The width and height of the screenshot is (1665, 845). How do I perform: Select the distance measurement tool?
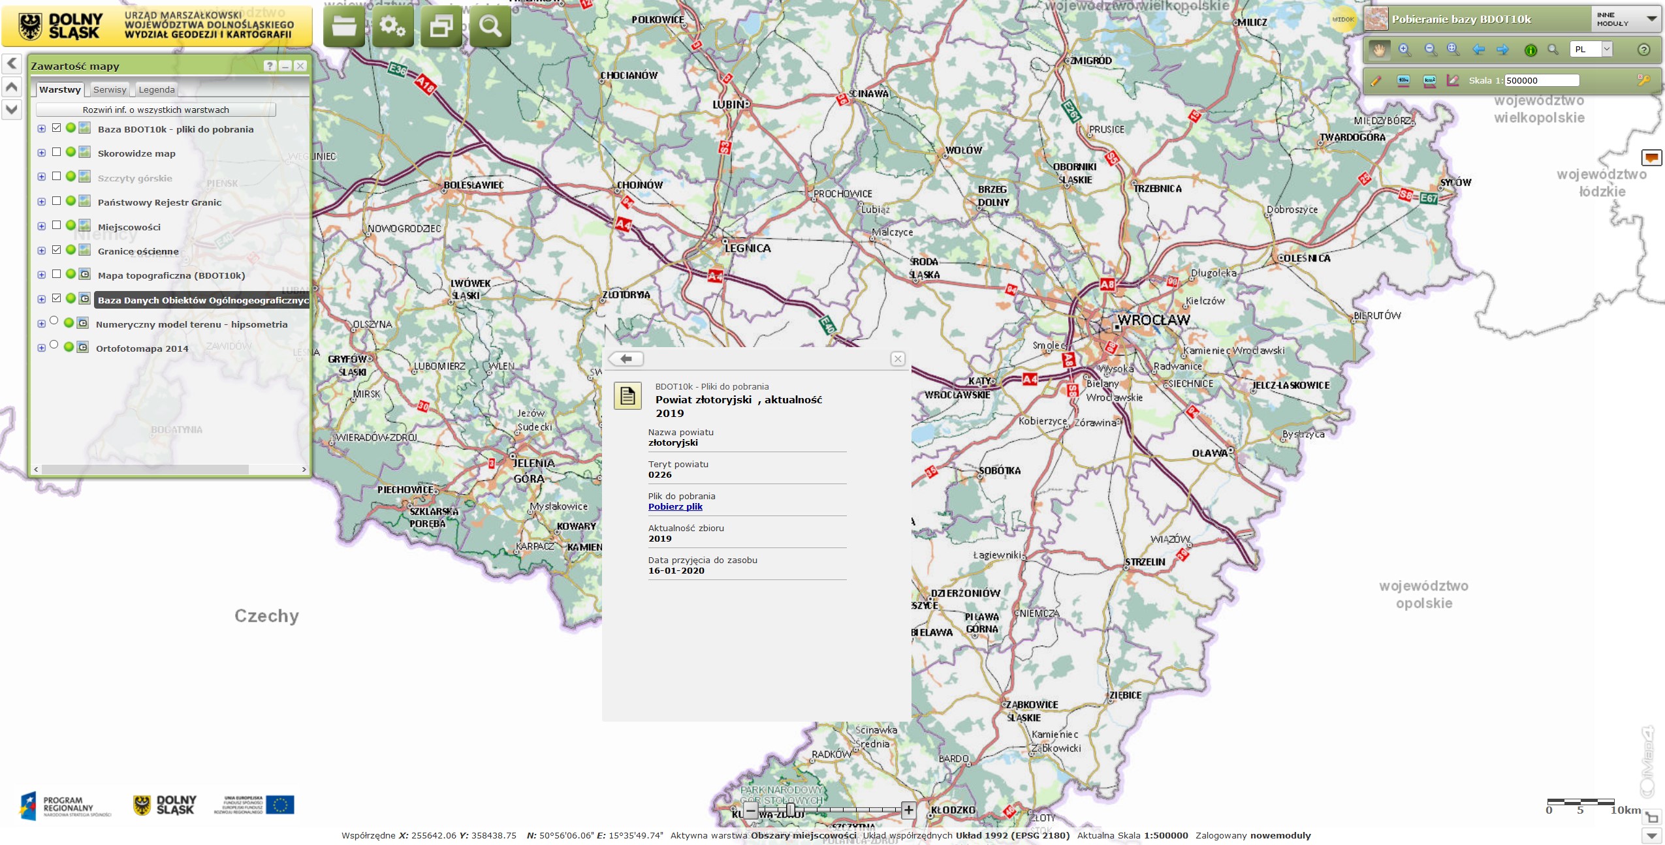coord(1403,80)
